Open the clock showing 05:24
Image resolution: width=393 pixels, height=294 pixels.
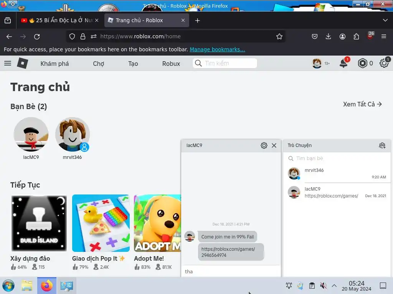[x=357, y=286]
